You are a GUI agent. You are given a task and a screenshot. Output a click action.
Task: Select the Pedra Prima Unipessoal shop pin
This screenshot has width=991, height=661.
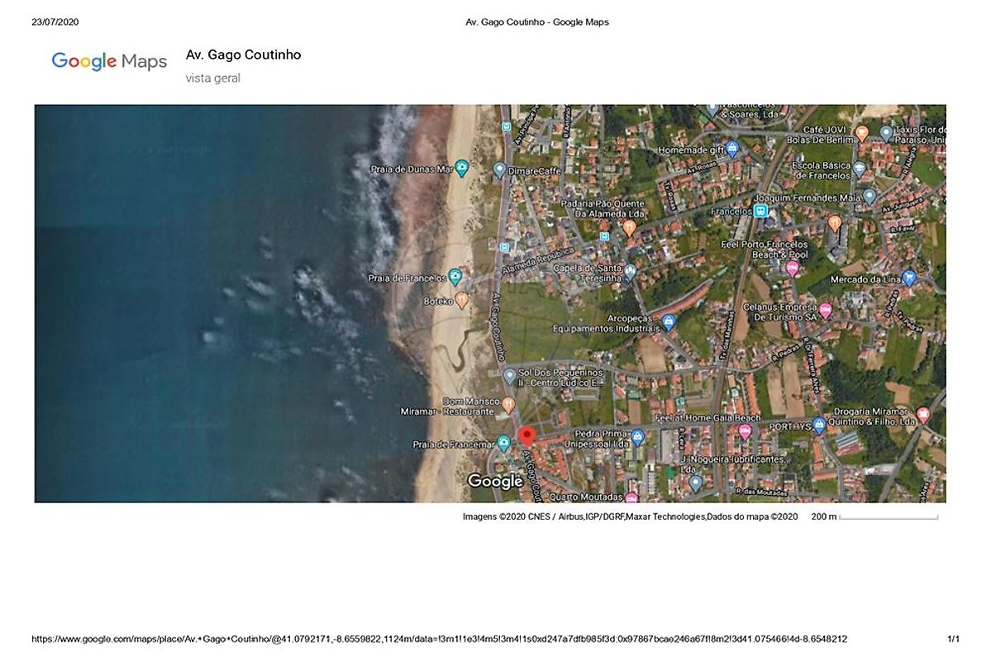[638, 436]
